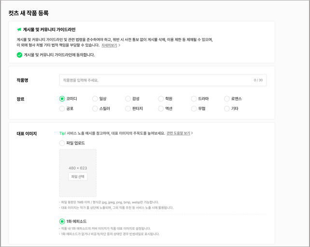Click the megaphone icon beside the guideline heading

tap(19, 29)
